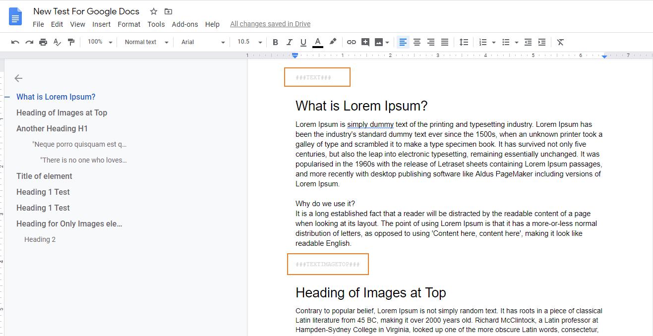Jump to Heading 2 outline item

coord(40,239)
